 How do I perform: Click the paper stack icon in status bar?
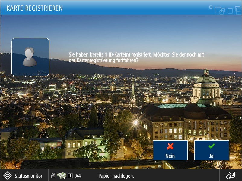[x=62, y=176]
